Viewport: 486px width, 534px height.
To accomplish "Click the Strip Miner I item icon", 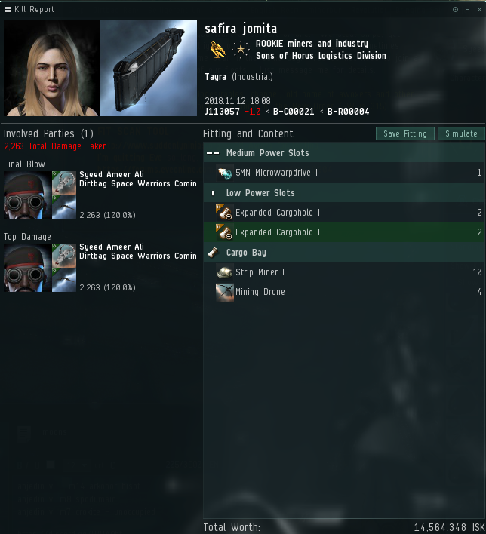I will (x=225, y=272).
